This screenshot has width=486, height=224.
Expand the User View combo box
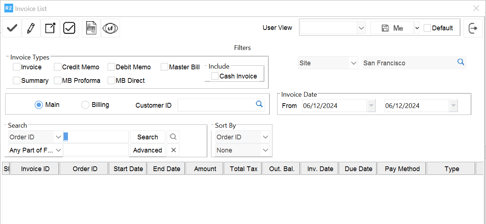click(x=361, y=28)
